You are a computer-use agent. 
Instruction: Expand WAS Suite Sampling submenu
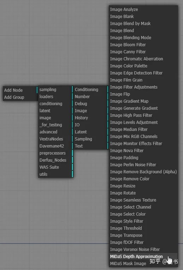pos(91,139)
